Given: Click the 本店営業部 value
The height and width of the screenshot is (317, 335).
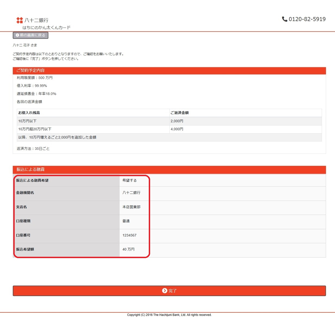Looking at the screenshot, I should (x=131, y=207).
